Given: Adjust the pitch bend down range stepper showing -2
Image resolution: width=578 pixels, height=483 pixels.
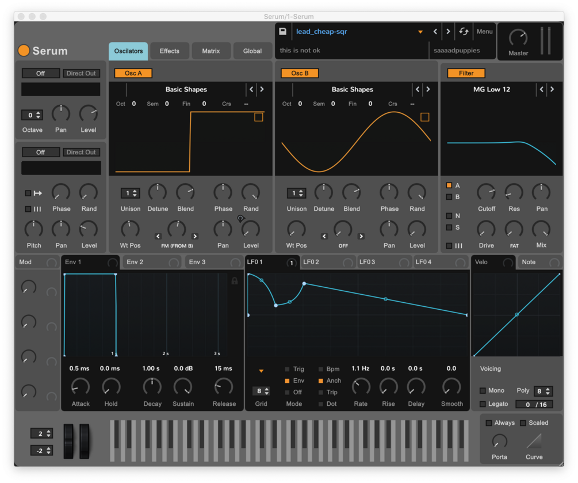Looking at the screenshot, I should point(41,451).
